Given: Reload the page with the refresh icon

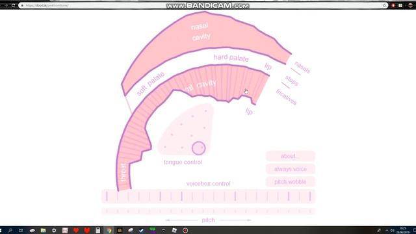Looking at the screenshot, I should click(x=13, y=5).
